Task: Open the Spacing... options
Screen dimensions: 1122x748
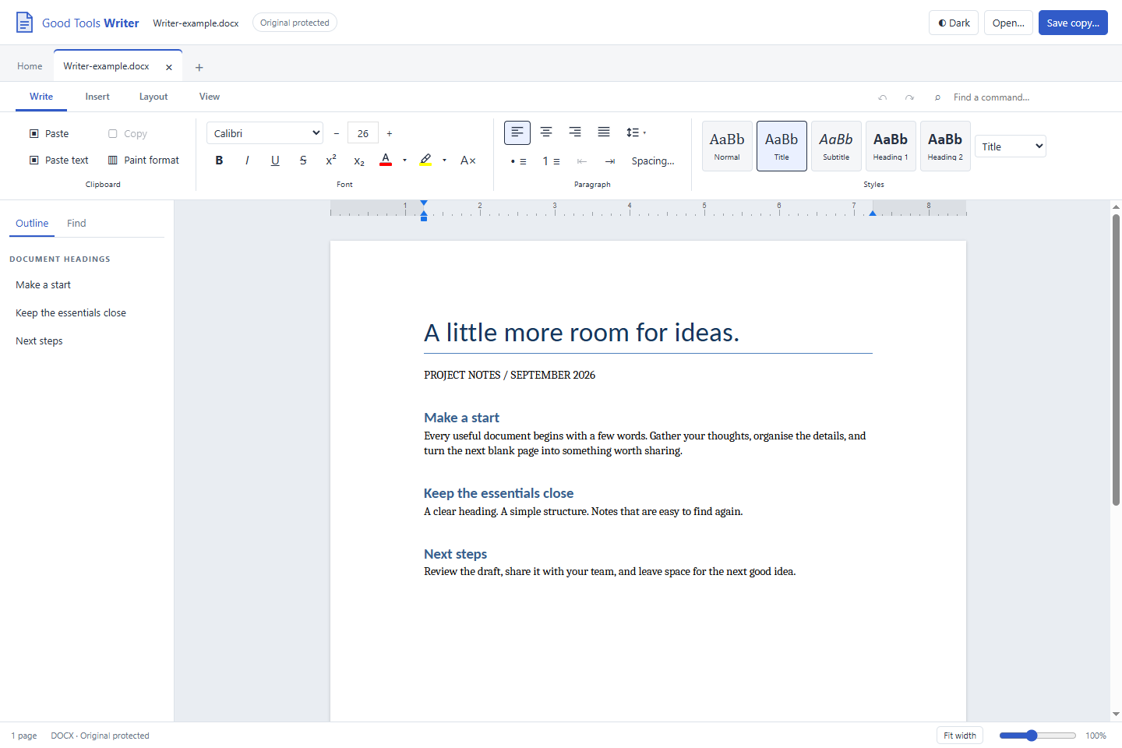Action: click(653, 161)
